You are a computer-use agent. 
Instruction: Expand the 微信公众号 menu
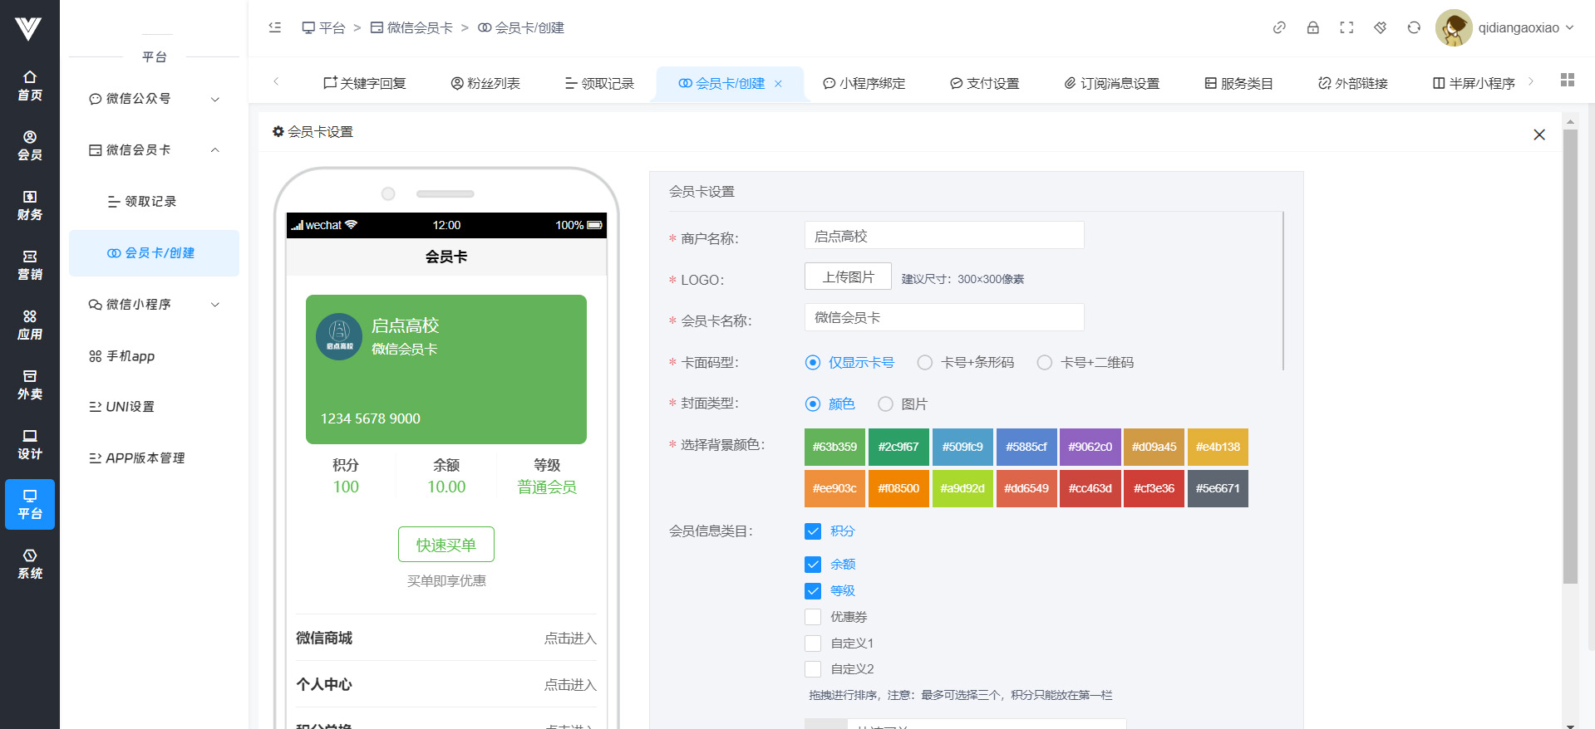coord(154,99)
